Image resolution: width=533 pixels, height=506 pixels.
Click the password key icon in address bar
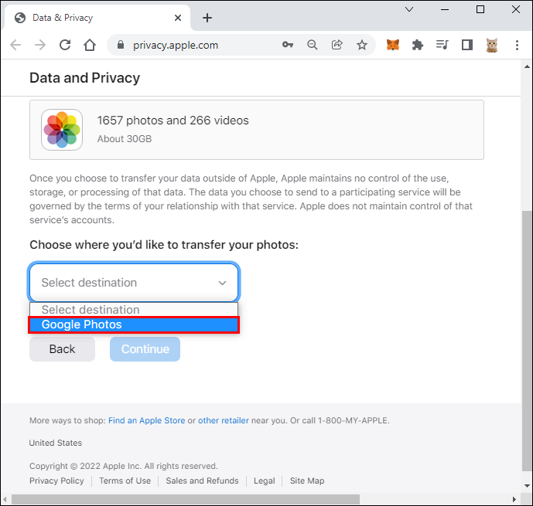click(x=288, y=45)
